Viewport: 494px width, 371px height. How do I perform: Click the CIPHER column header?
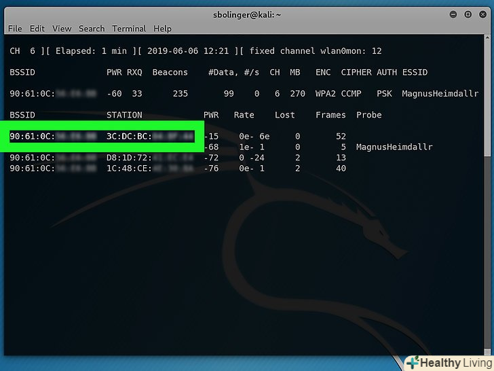356,73
